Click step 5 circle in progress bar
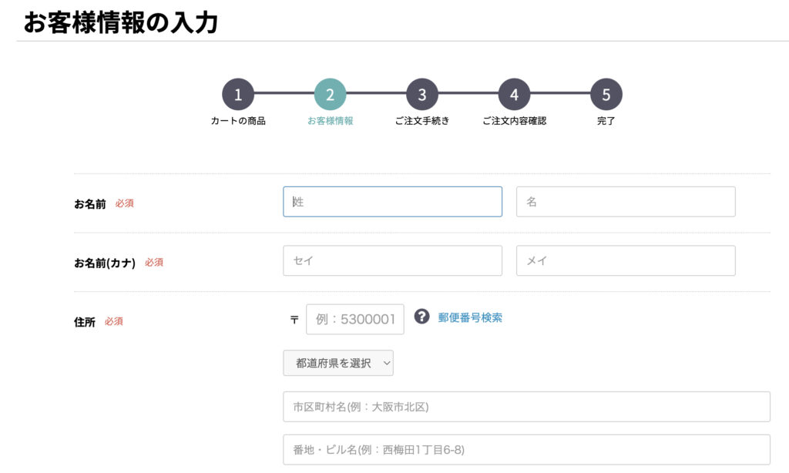Screen dimensions: 789x473 click(606, 95)
